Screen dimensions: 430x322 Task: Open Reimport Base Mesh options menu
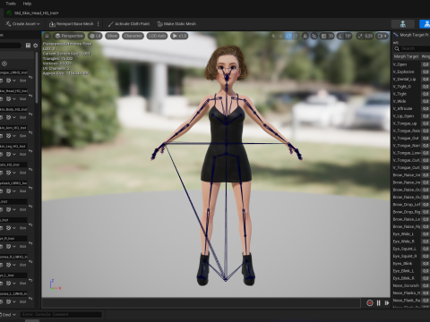(99, 24)
